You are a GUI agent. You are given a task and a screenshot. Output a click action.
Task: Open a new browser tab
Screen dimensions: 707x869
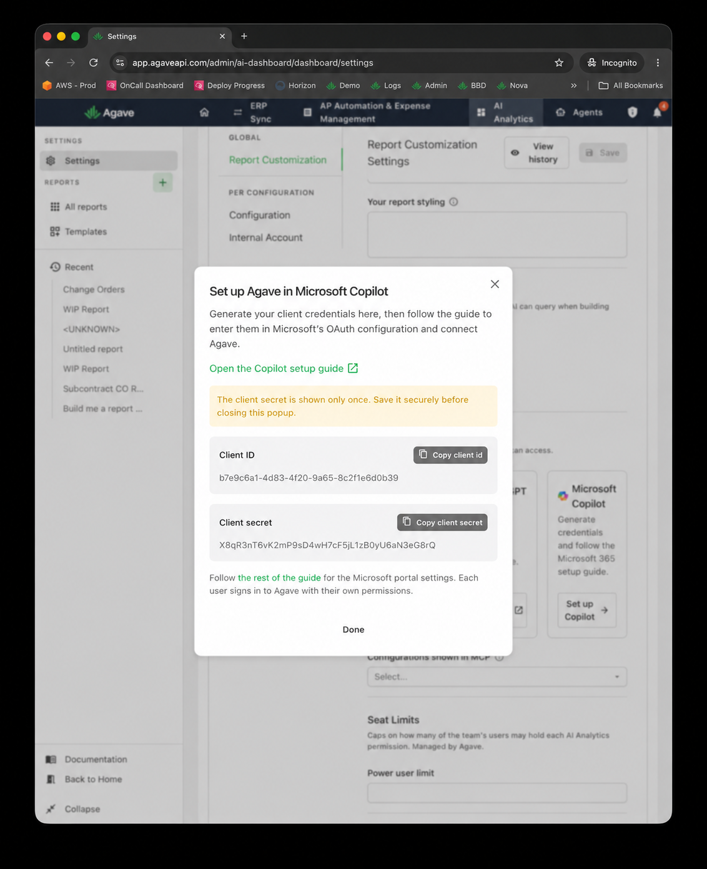click(244, 36)
